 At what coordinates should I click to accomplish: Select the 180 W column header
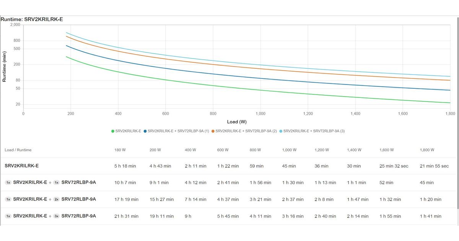(x=120, y=150)
